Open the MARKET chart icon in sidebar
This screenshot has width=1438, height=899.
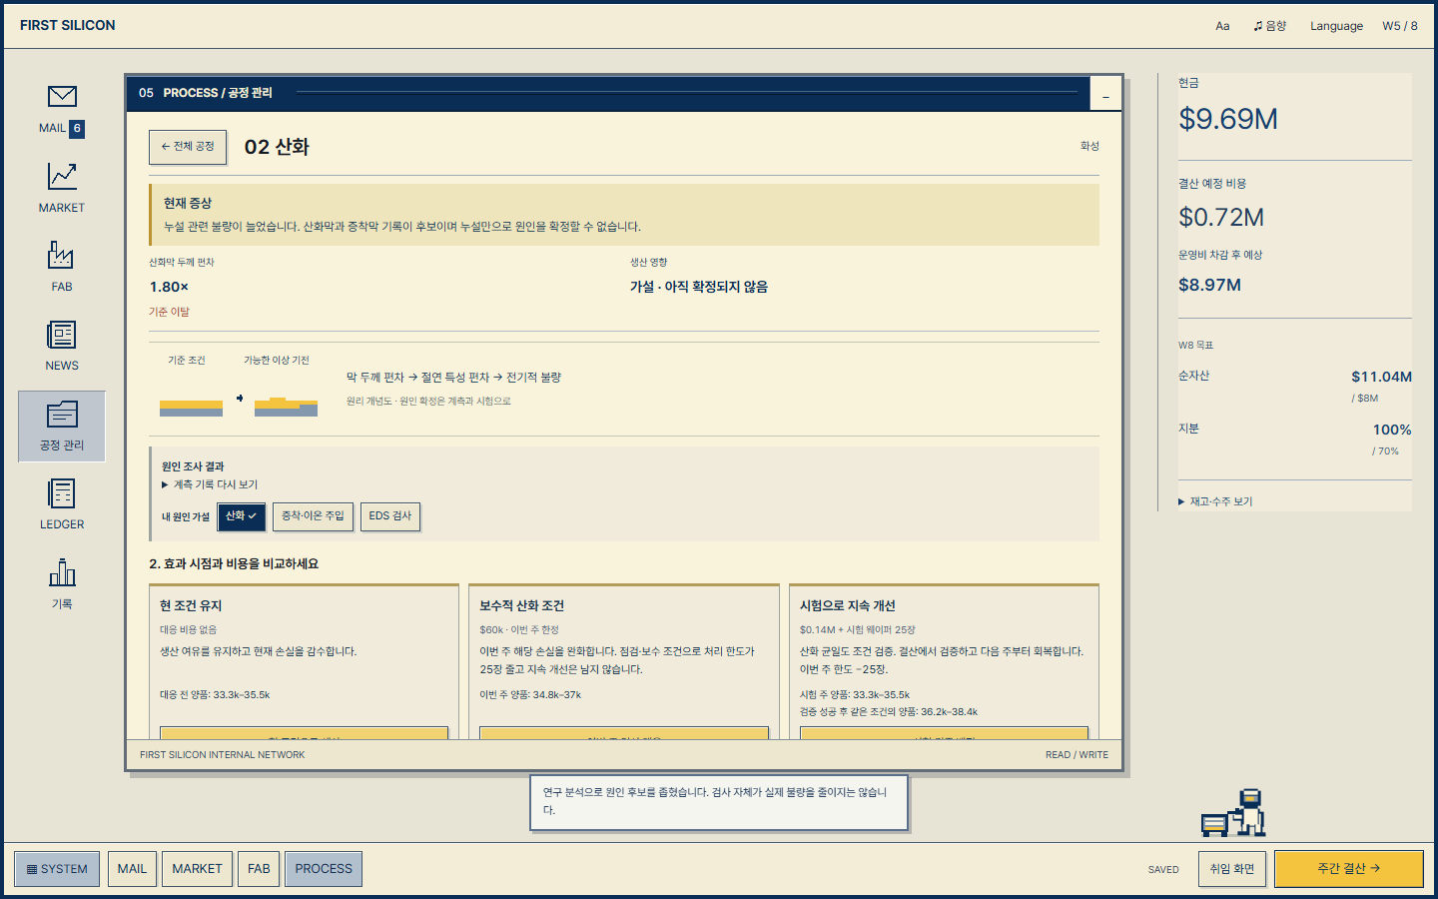62,189
